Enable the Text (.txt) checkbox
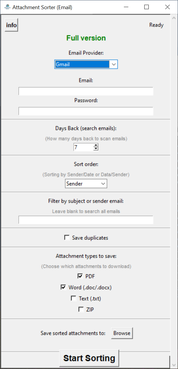The image size is (178, 369). pos(74,299)
